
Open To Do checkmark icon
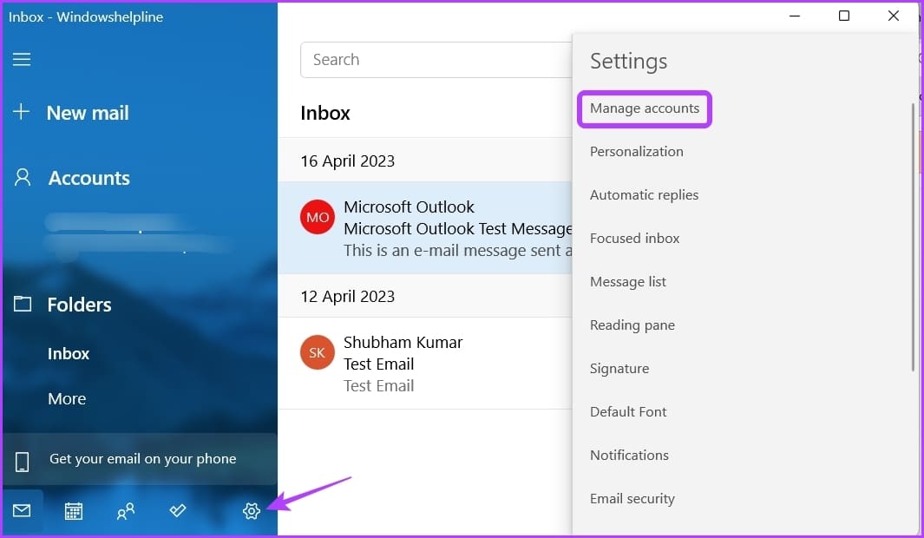point(177,510)
